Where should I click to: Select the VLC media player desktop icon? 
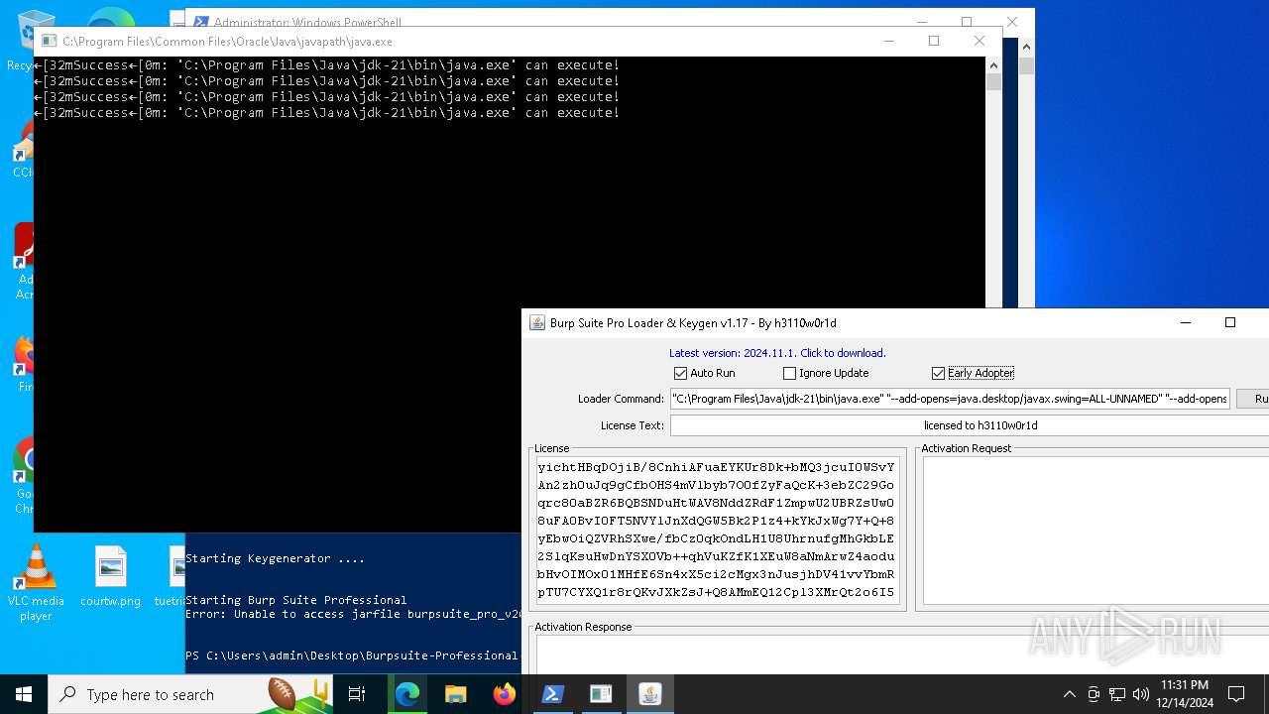[x=36, y=584]
